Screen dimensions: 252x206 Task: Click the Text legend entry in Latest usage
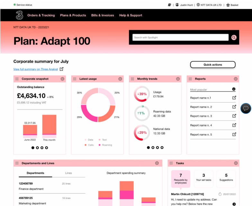click(103, 139)
